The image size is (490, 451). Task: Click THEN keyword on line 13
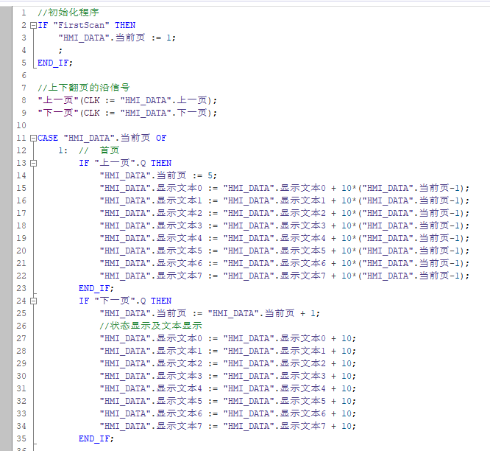pyautogui.click(x=161, y=163)
